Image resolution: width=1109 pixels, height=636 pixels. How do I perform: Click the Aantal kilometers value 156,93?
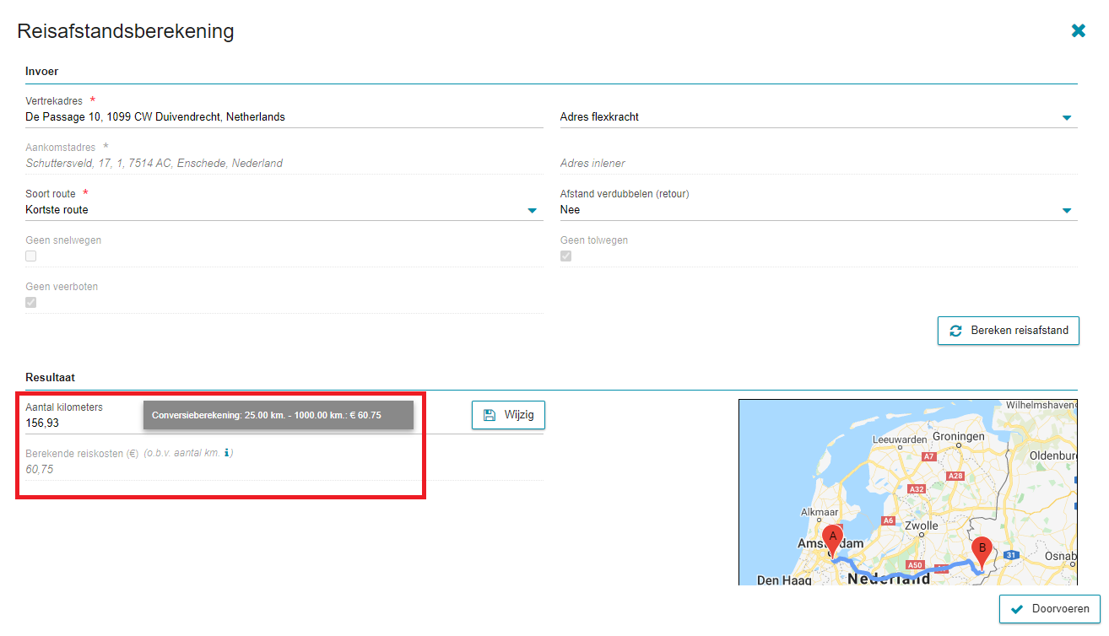point(43,423)
